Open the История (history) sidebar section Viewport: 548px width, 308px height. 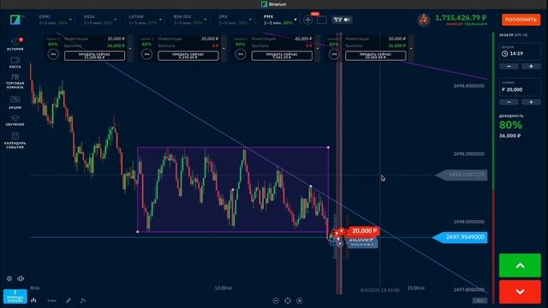click(15, 44)
